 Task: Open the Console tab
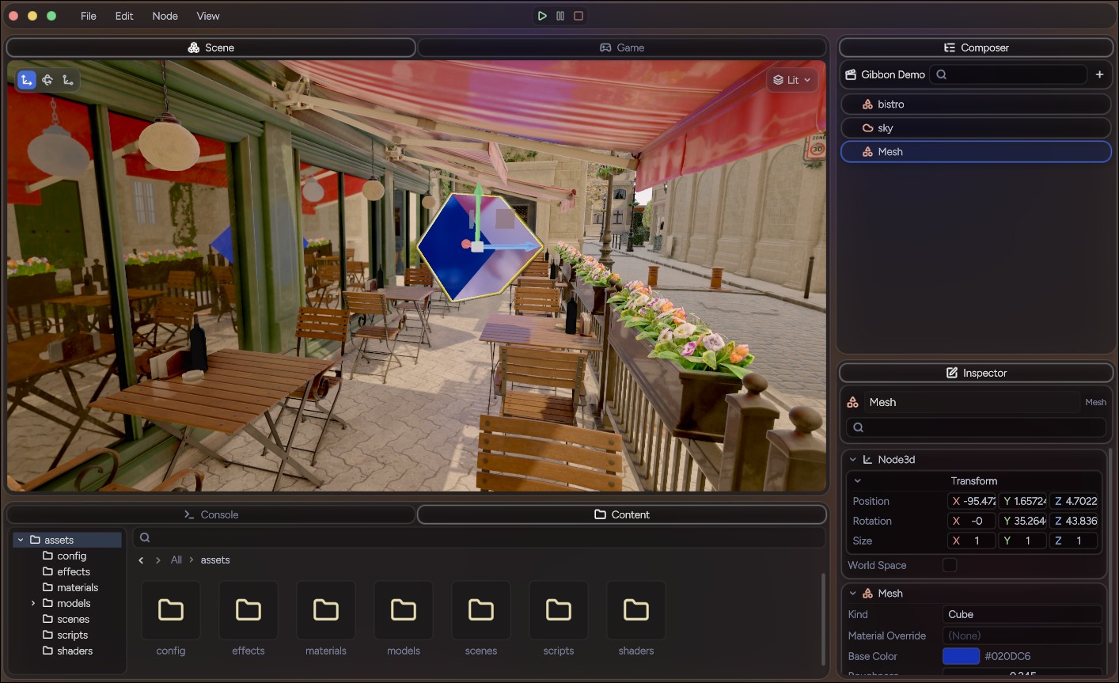point(211,514)
